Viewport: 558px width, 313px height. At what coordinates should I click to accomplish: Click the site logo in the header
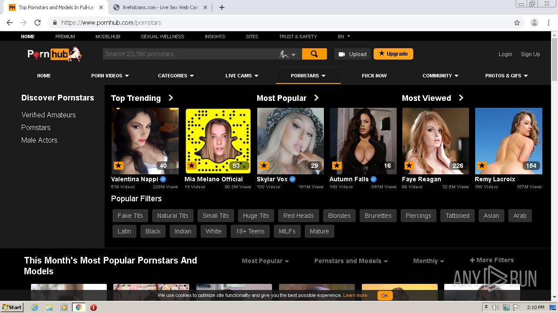click(x=54, y=54)
